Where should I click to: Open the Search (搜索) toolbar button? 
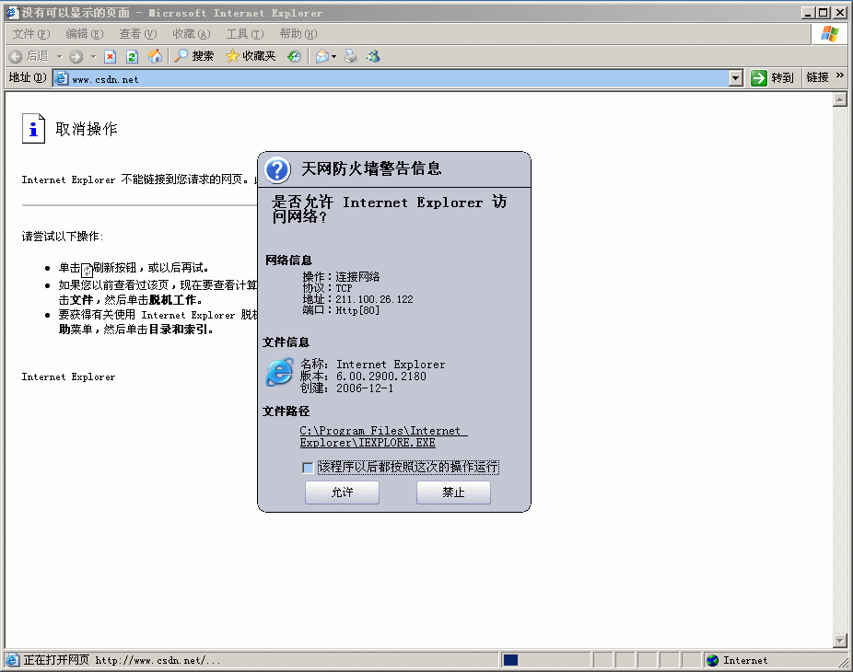194,56
